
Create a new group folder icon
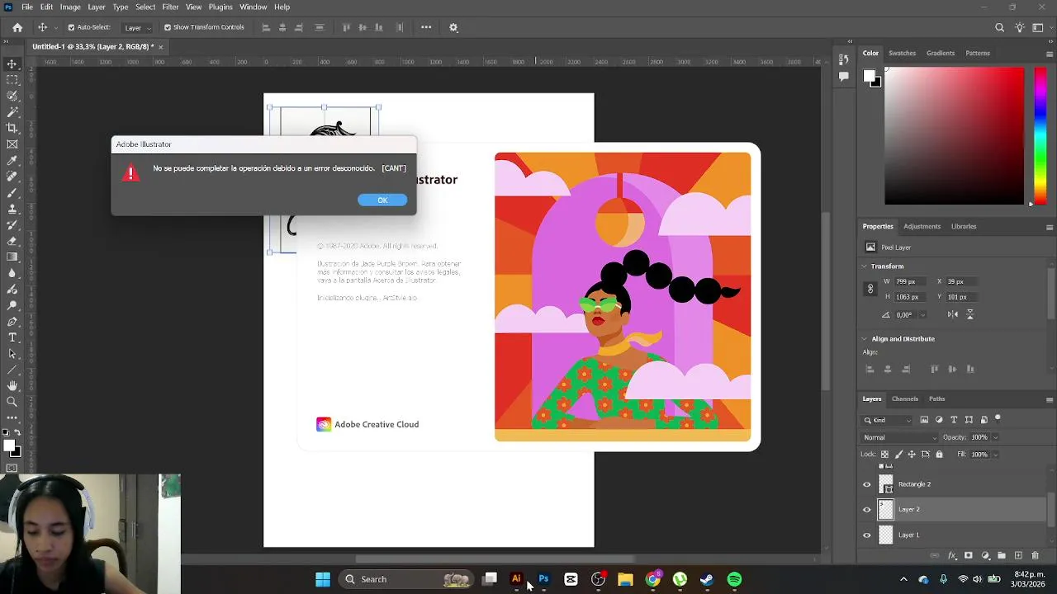(1002, 556)
